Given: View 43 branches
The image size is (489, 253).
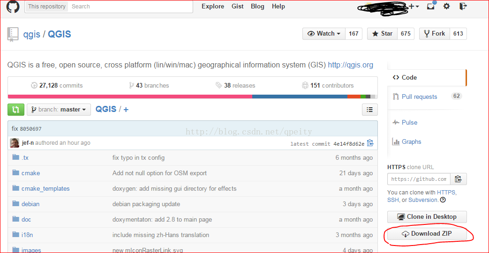Looking at the screenshot, I should (149, 85).
